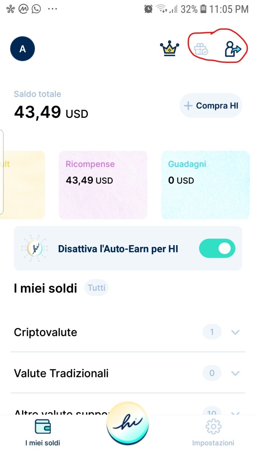Tap the crown membership icon

click(170, 49)
